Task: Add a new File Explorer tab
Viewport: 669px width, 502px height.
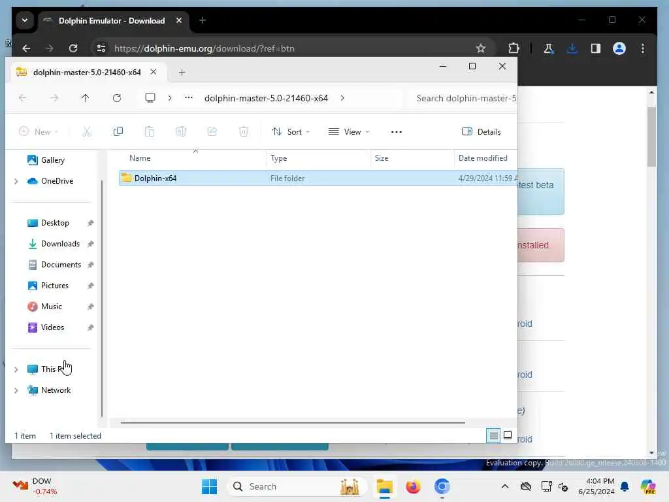Action: pos(182,73)
